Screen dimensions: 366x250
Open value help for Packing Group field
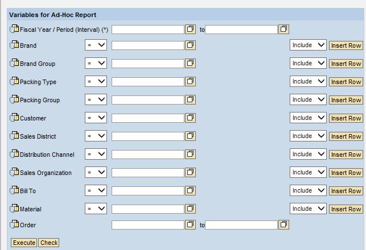(x=190, y=99)
